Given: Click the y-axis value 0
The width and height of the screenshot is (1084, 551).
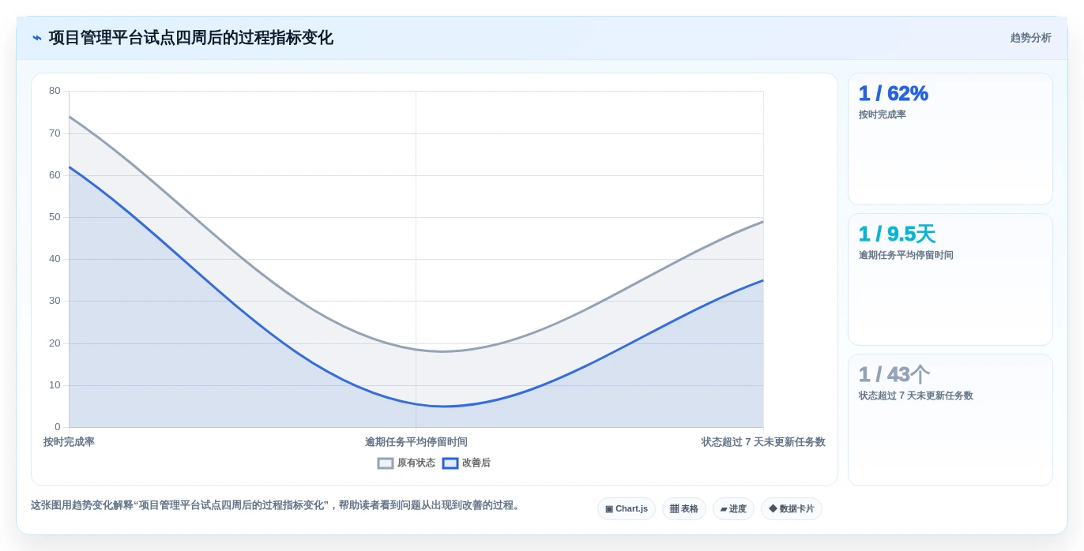Looking at the screenshot, I should [58, 427].
